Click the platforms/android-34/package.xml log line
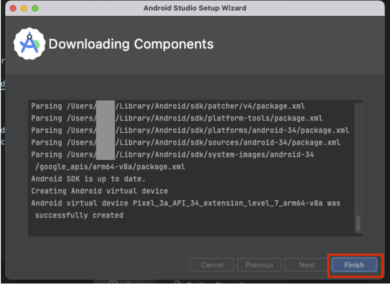390x284 pixels. coord(190,130)
